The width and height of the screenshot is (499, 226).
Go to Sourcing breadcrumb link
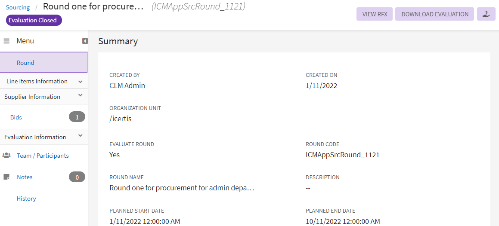click(18, 7)
